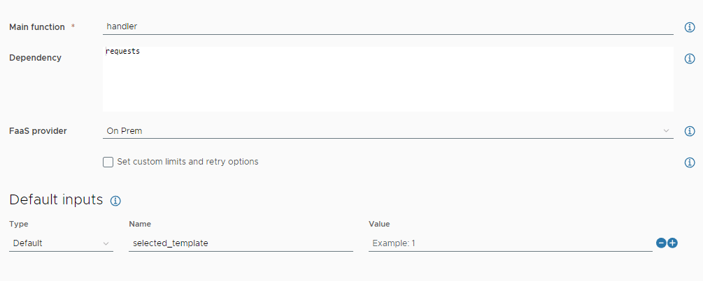Image resolution: width=703 pixels, height=281 pixels.
Task: Click the Value column header
Action: click(379, 224)
